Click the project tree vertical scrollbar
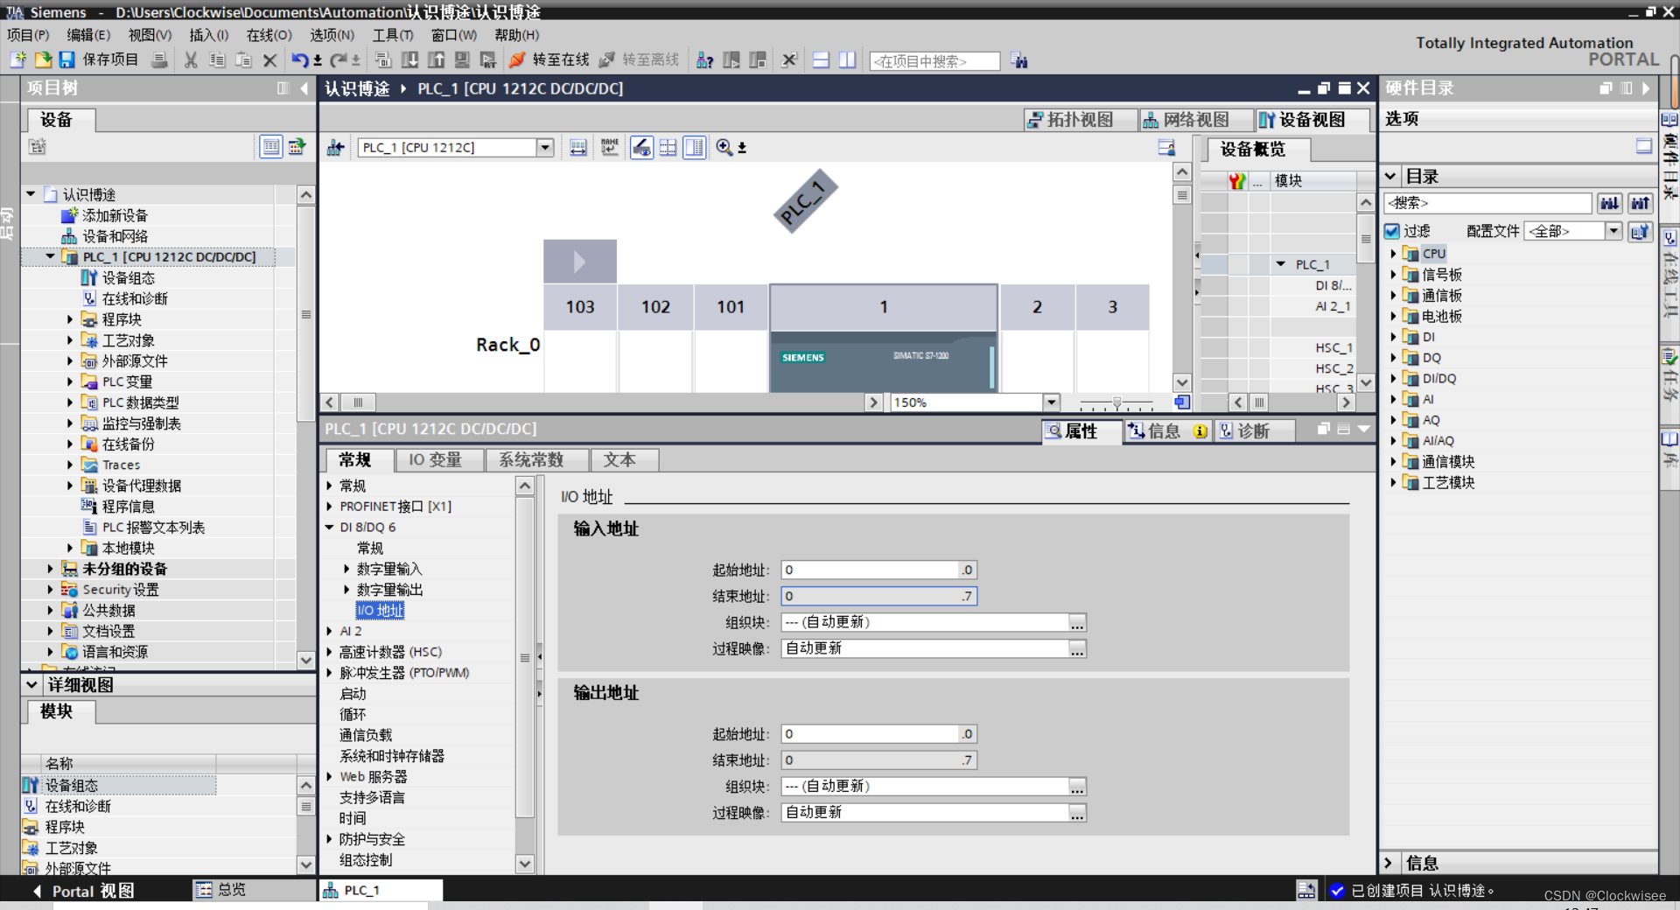This screenshot has height=910, width=1680. (305, 315)
